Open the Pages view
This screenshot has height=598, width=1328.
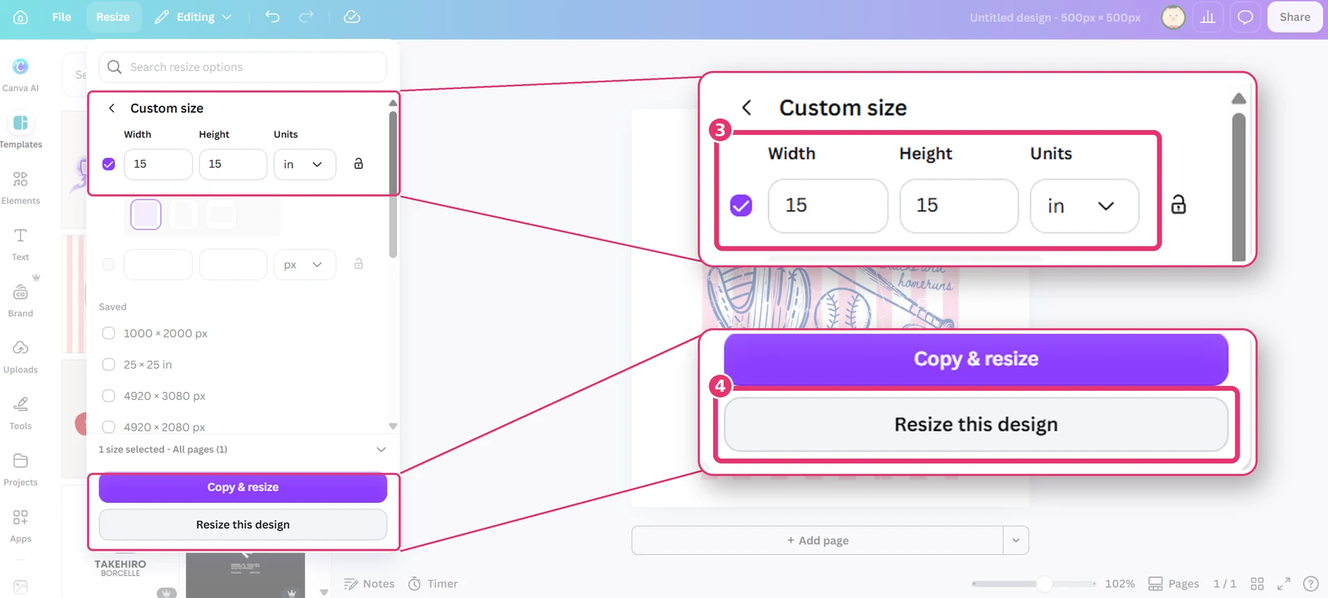[x=1173, y=583]
